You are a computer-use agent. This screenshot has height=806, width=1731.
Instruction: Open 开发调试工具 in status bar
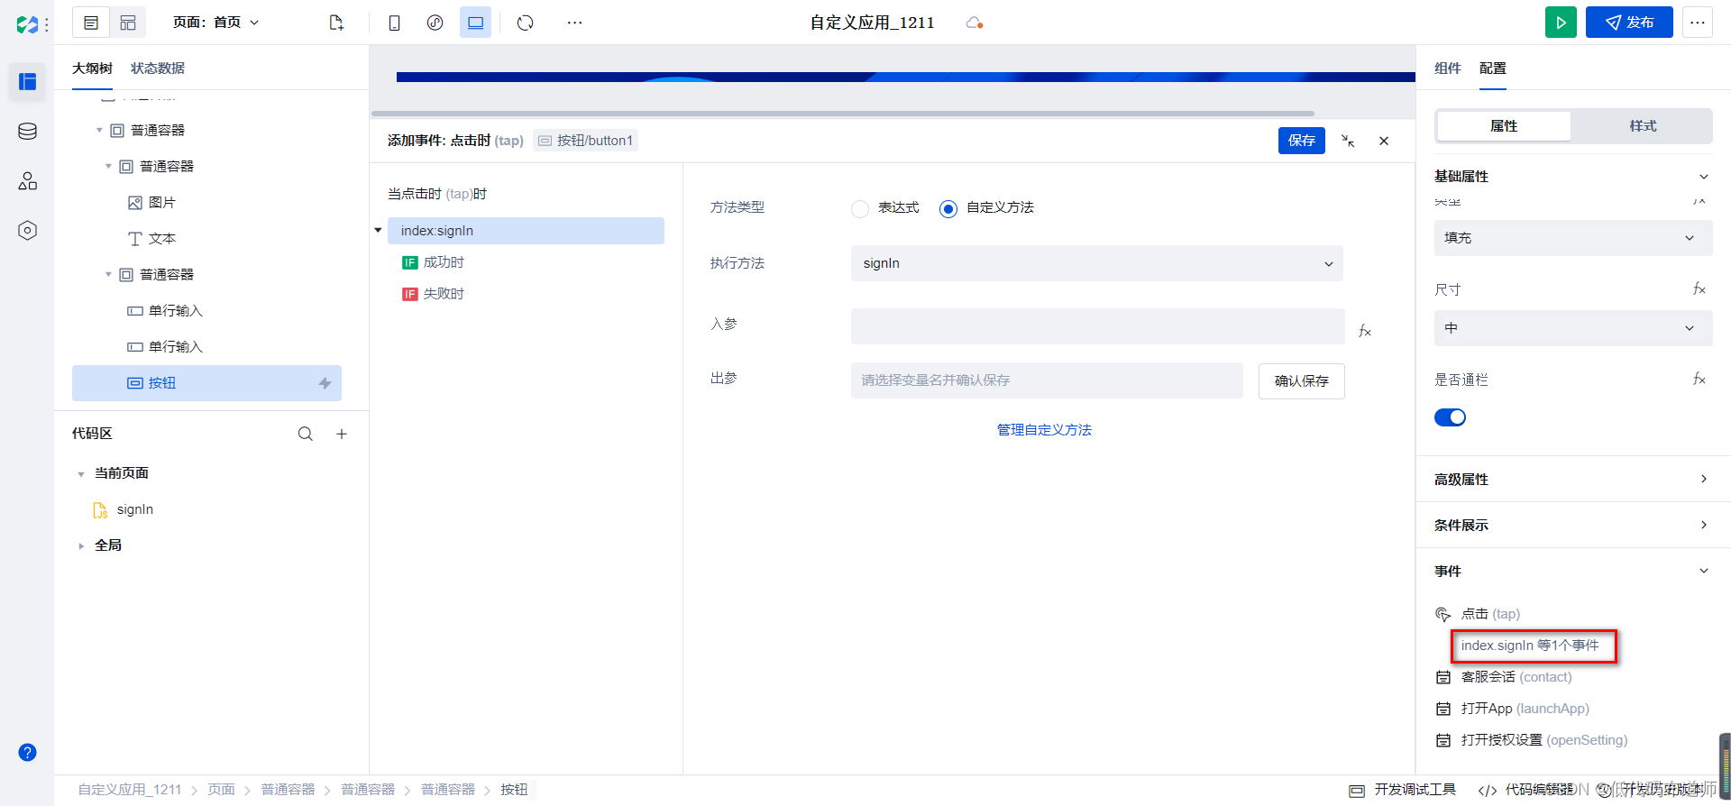(1403, 790)
